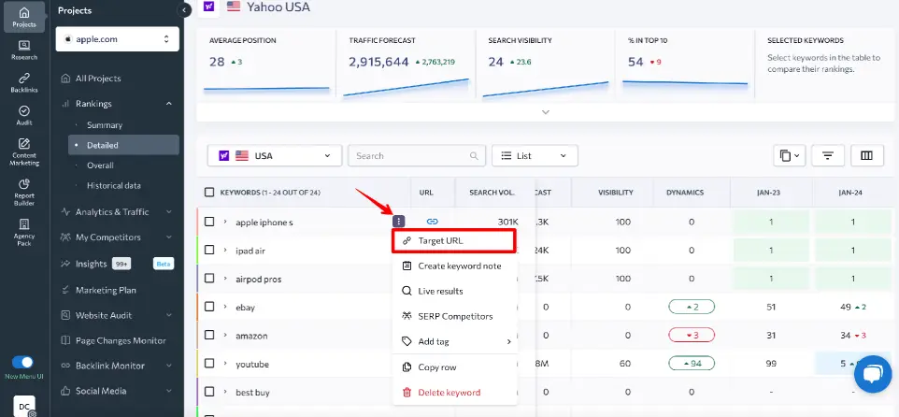
Task: Click the Traffic Forecast 2,915,644 value
Action: click(378, 62)
